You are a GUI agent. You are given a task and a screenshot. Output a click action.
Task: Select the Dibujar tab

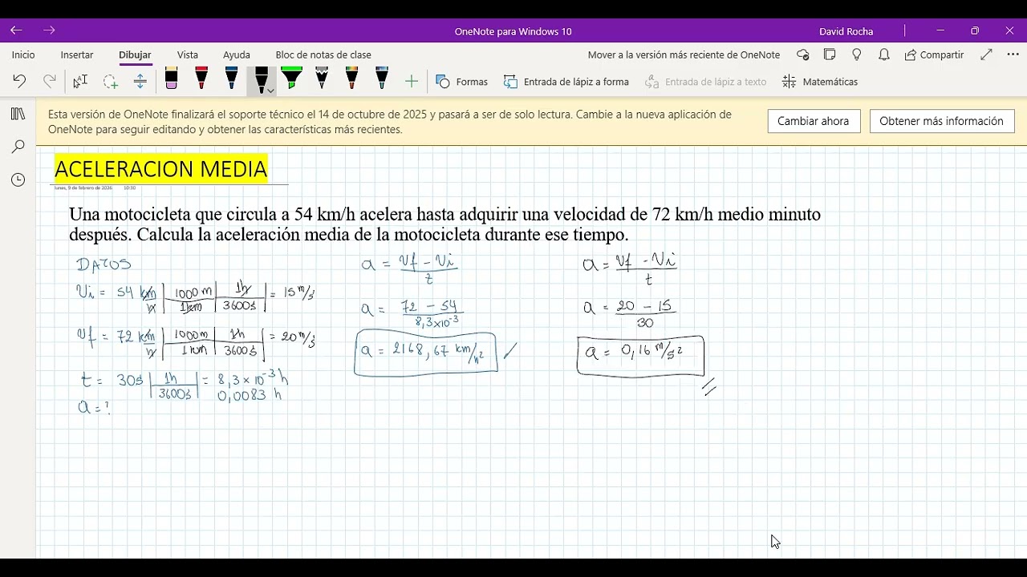(x=135, y=54)
